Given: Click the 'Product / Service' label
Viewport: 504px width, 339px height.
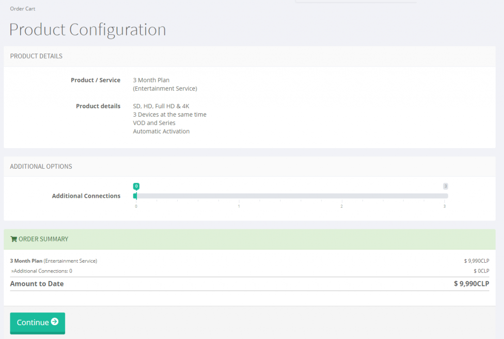Looking at the screenshot, I should [x=95, y=80].
